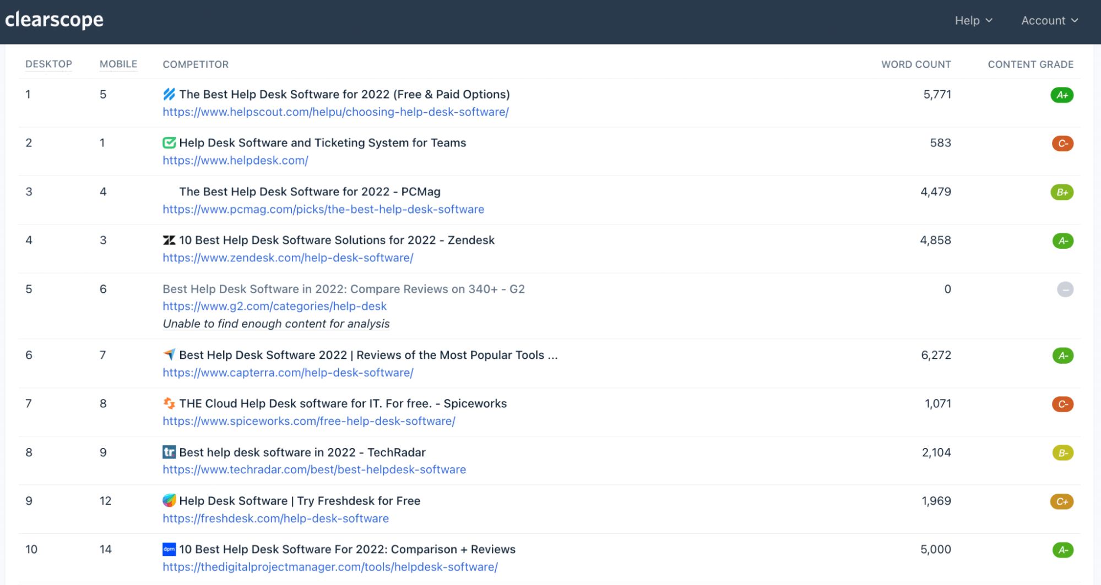Click title 'Help Desk Software | Try Freshdesk for Free'
Image resolution: width=1101 pixels, height=585 pixels.
[300, 501]
